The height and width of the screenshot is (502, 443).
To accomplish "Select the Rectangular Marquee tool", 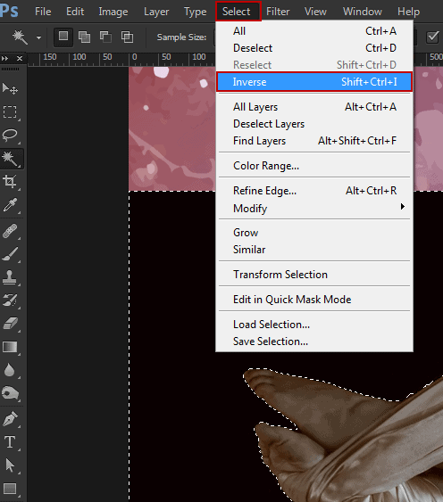I will tap(10, 112).
